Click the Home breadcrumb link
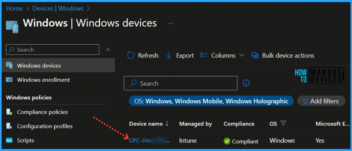352x151 pixels. 15,9
